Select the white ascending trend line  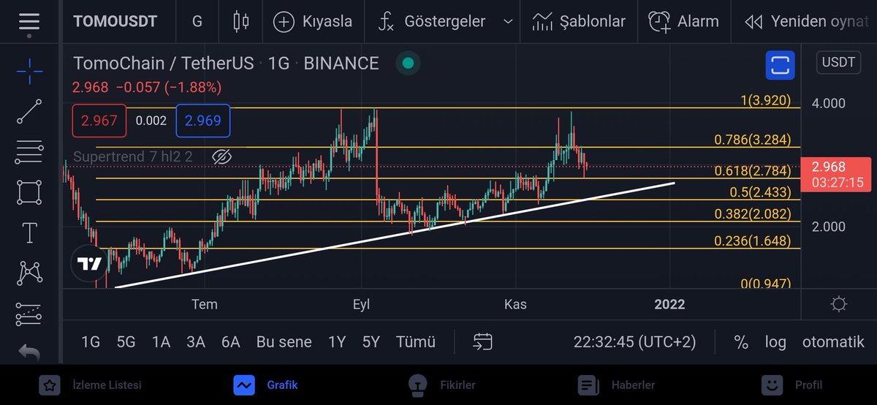(395, 235)
